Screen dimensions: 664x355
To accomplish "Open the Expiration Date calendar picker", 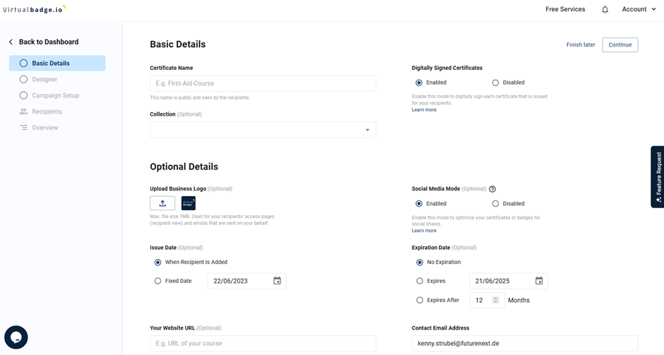I will click(539, 281).
